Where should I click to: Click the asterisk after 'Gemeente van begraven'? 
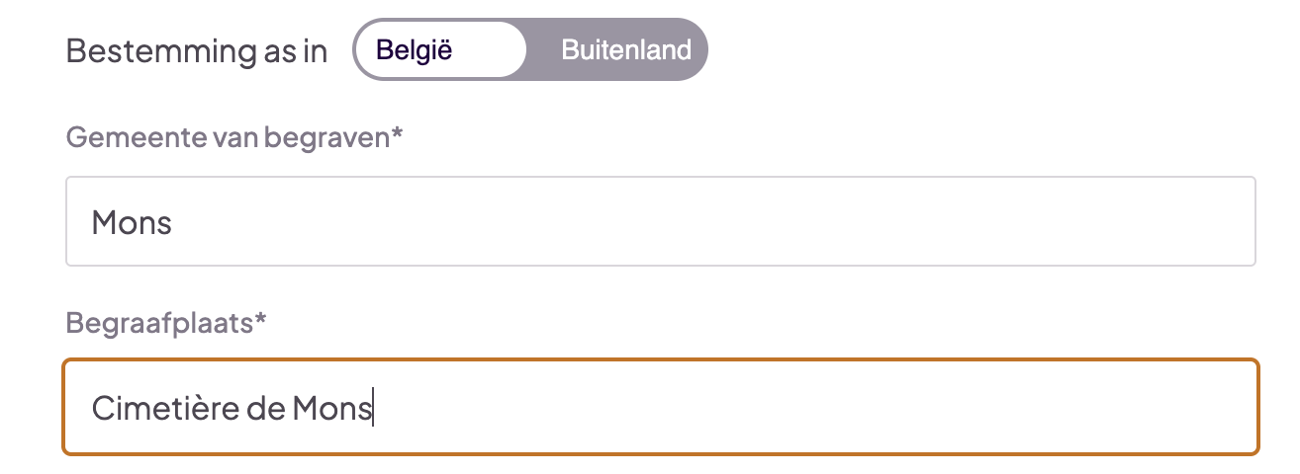(398, 133)
